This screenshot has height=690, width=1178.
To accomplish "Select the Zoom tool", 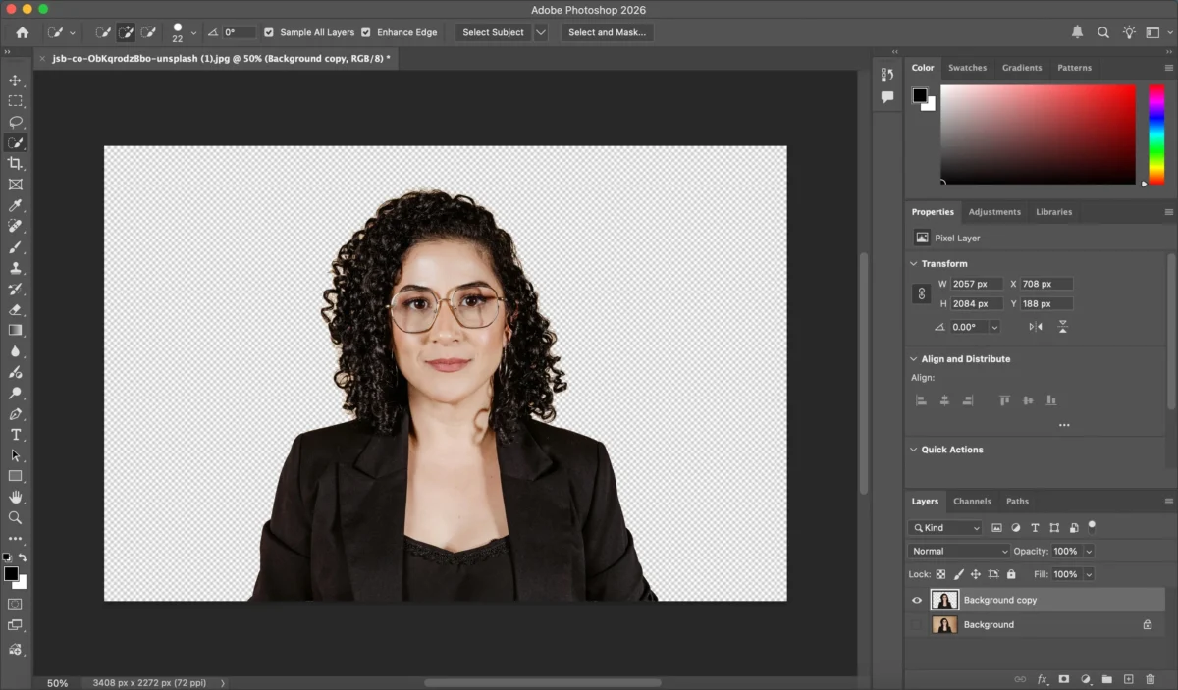I will tap(15, 517).
